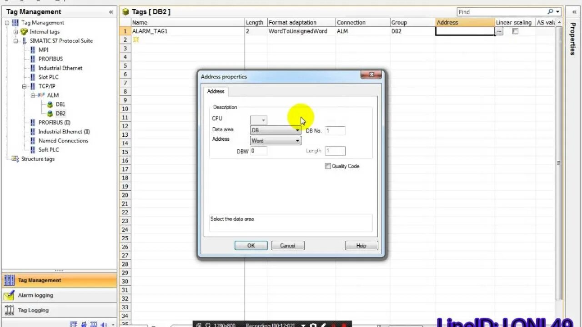
Task: Click the DB1 tag group icon
Action: click(50, 104)
